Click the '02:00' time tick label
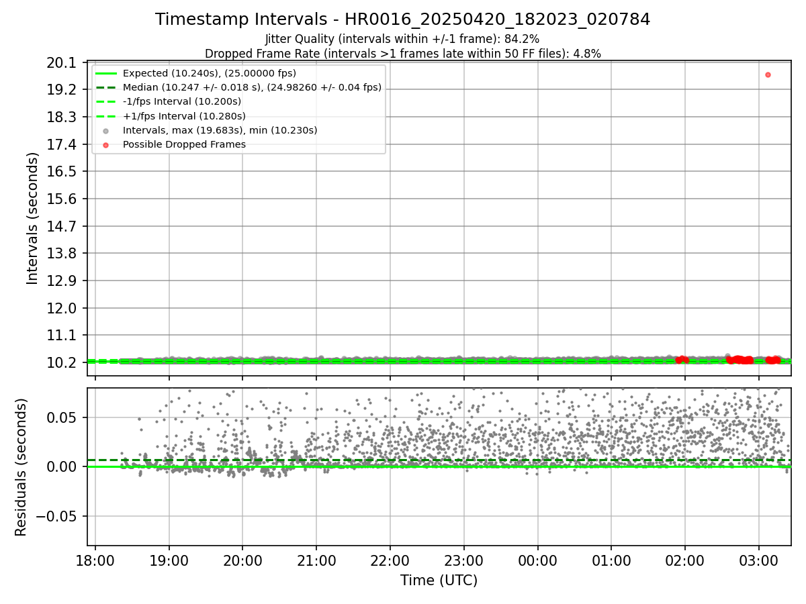This screenshot has height=604, width=806. (684, 560)
